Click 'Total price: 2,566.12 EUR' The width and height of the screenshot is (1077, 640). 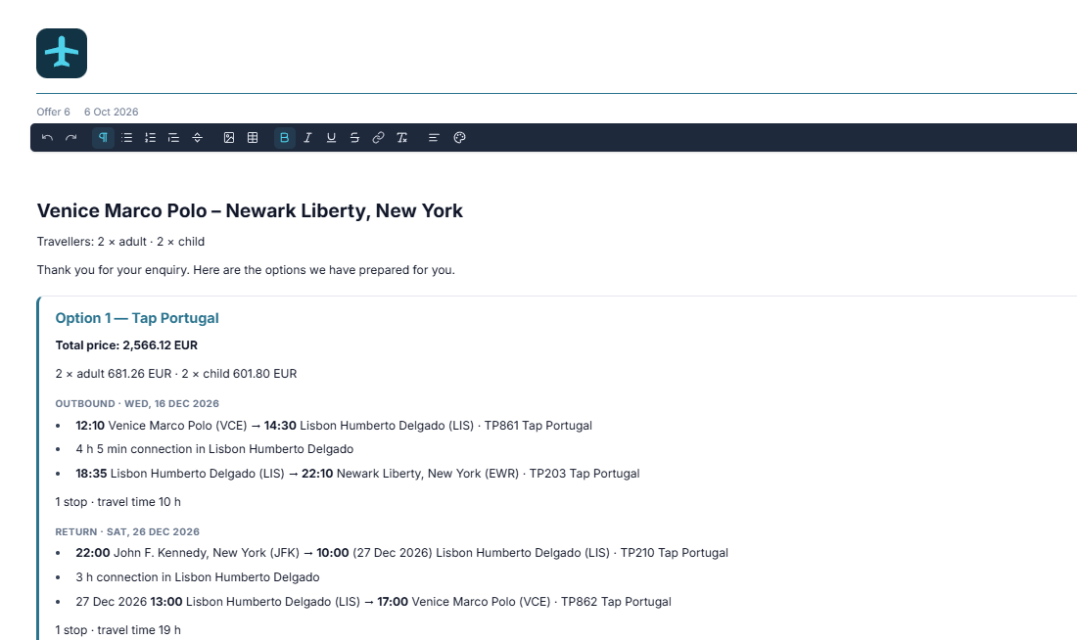pos(126,345)
